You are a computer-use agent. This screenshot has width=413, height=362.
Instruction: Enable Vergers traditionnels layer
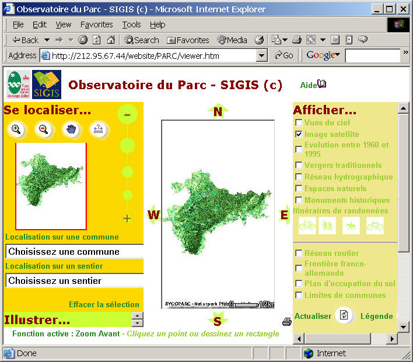[299, 165]
